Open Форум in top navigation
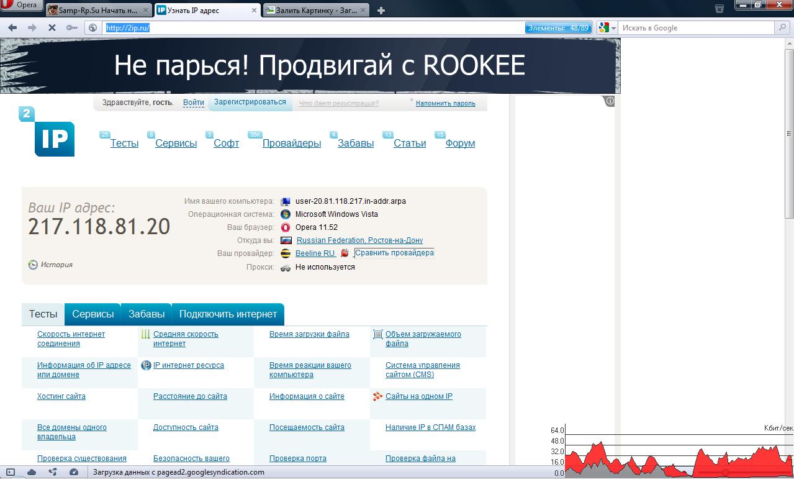794x479 pixels. pos(460,143)
